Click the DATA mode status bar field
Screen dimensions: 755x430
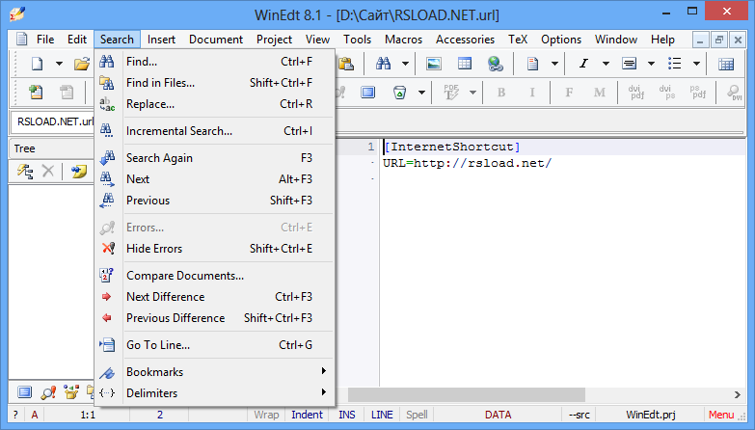pyautogui.click(x=498, y=415)
